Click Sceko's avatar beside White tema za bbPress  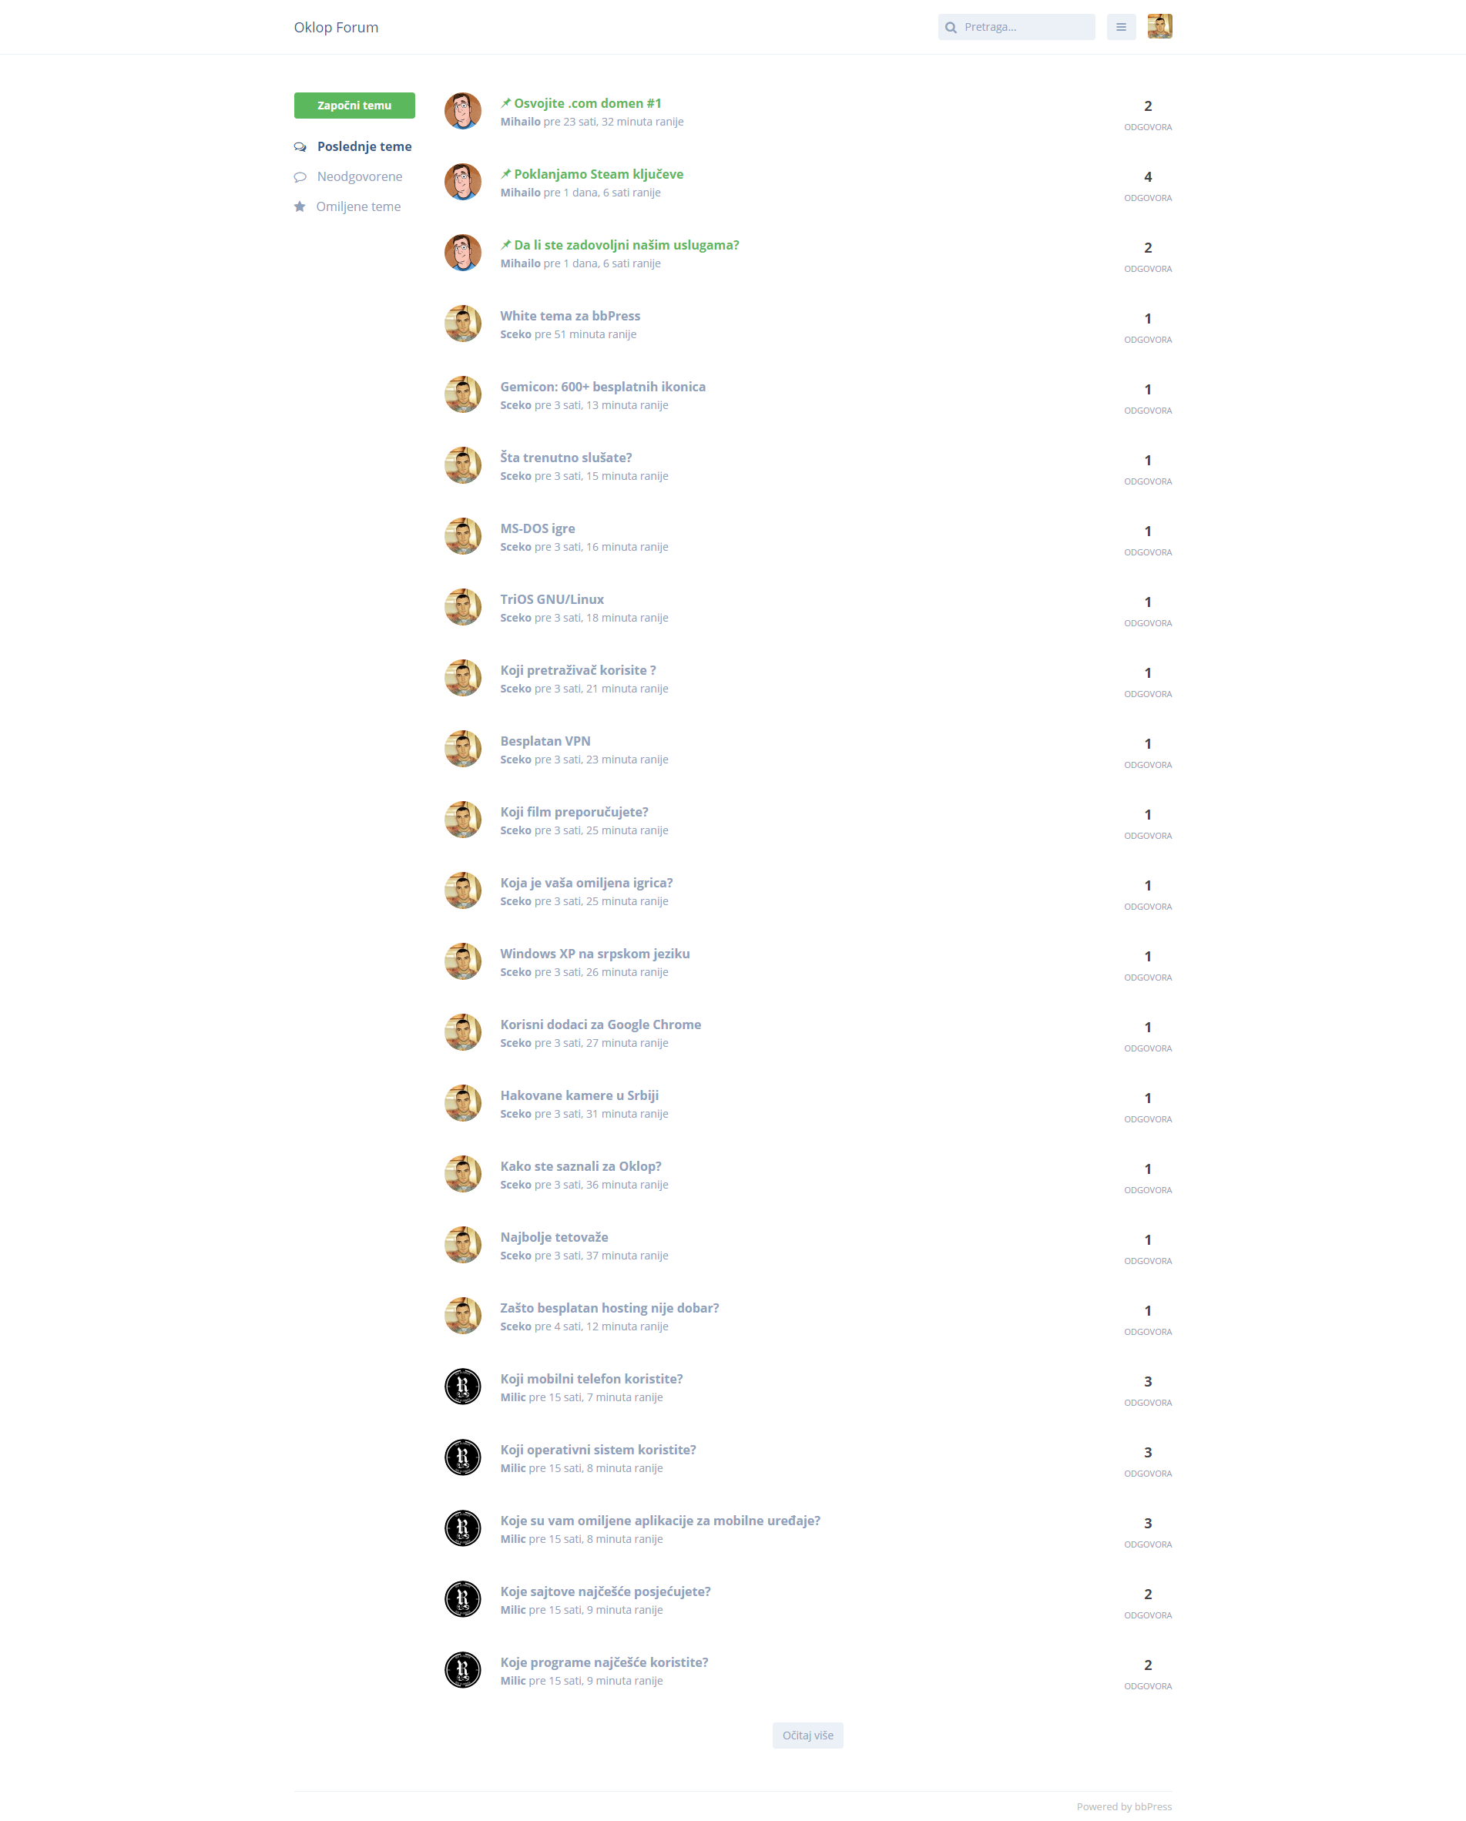point(463,324)
